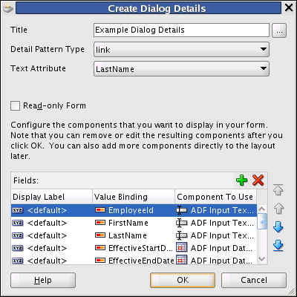The height and width of the screenshot is (297, 297).
Task: Click <default> label in EffectiveStartD row
Action: (47, 248)
